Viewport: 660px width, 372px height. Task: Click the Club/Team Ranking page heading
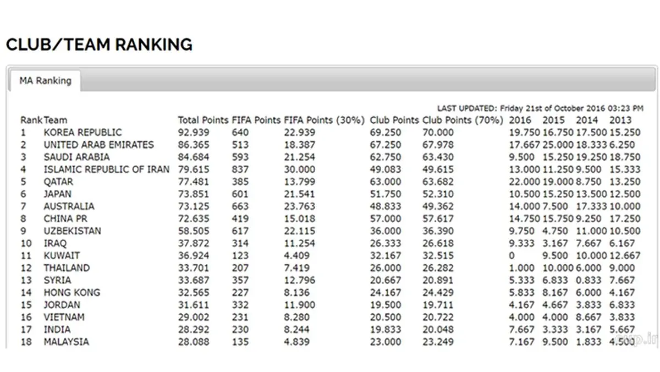click(99, 45)
